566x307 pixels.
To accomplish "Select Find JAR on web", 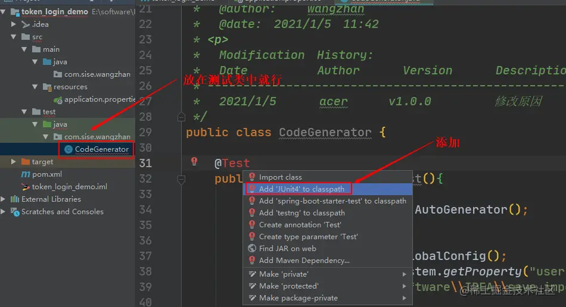I will click(x=328, y=248).
